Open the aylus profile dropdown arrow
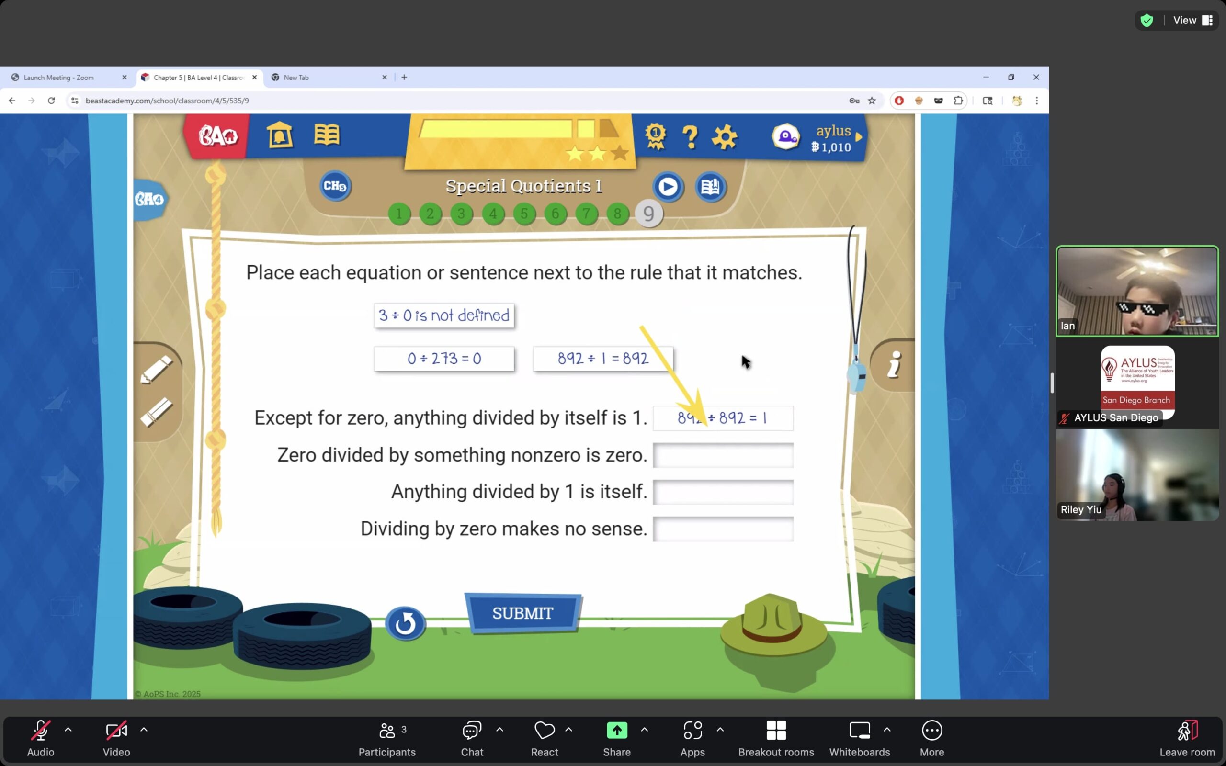This screenshot has height=766, width=1226. click(x=859, y=137)
